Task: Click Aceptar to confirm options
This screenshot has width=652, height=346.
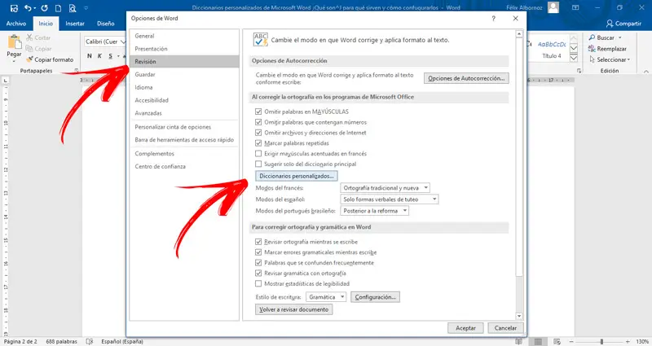Action: pyautogui.click(x=465, y=328)
